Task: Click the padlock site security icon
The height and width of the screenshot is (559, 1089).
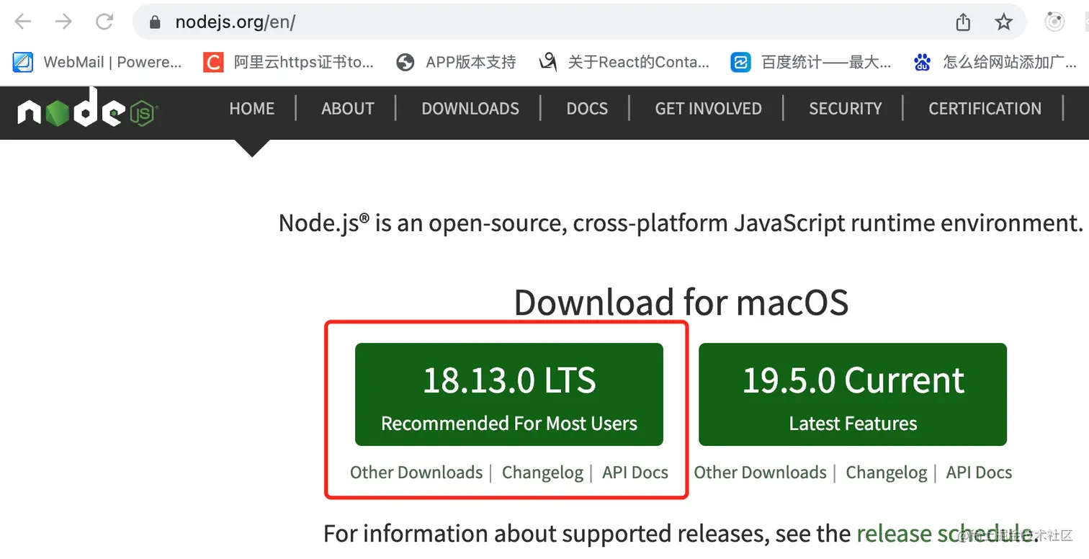Action: 154,22
